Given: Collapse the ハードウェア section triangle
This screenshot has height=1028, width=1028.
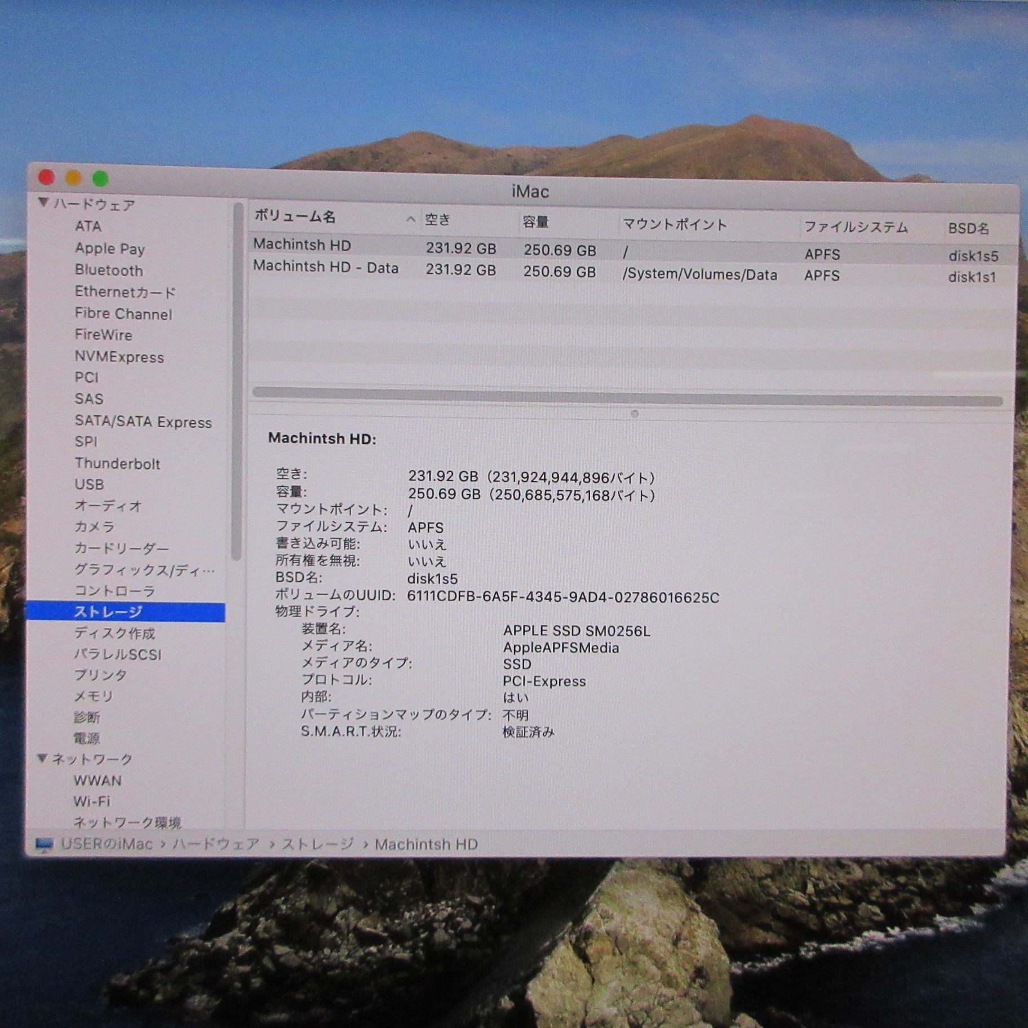Looking at the screenshot, I should [43, 202].
